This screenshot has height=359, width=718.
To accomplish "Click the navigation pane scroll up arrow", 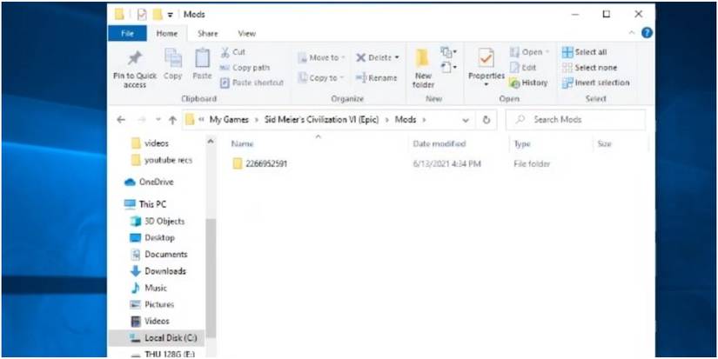I will (211, 142).
